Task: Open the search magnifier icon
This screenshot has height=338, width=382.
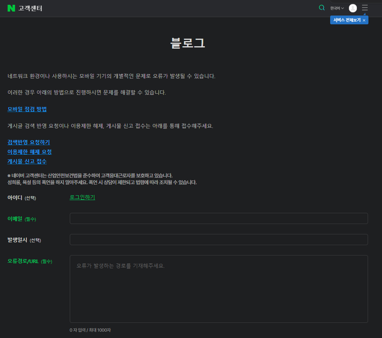Action: coord(321,8)
